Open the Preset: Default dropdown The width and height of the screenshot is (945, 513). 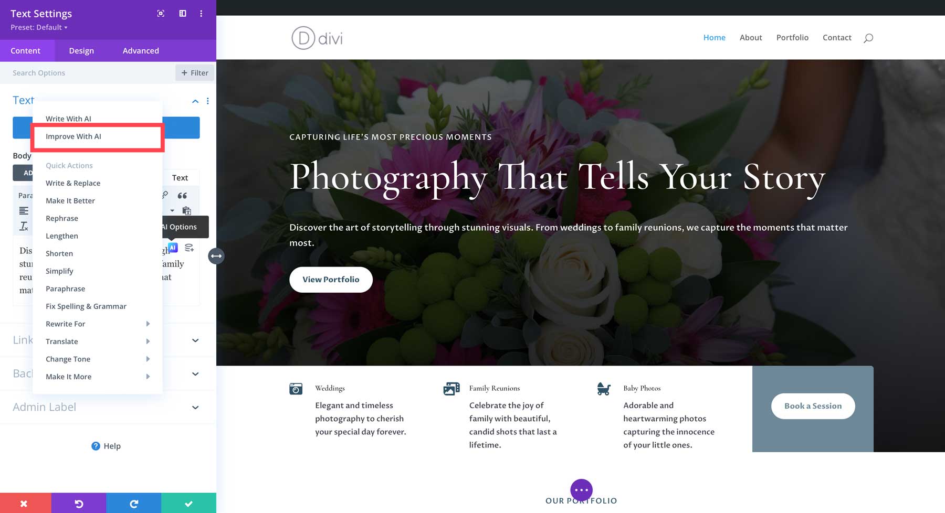(38, 27)
